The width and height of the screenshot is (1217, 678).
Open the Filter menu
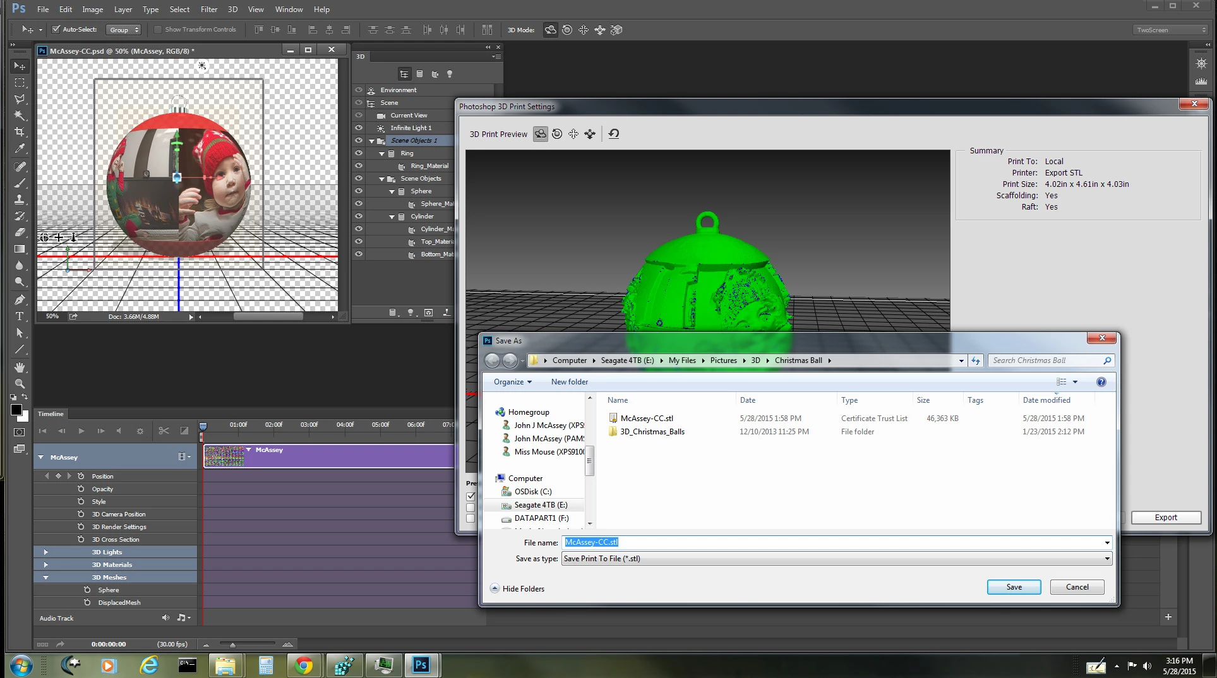point(209,9)
